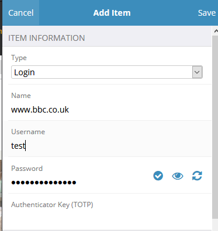Click the Authenticator Key (TOTP) label
Screen dimensions: 218x231
[52, 205]
